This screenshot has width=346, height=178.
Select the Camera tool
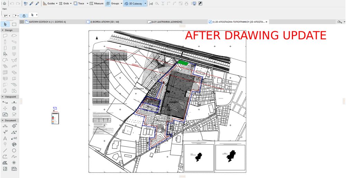[14, 114]
